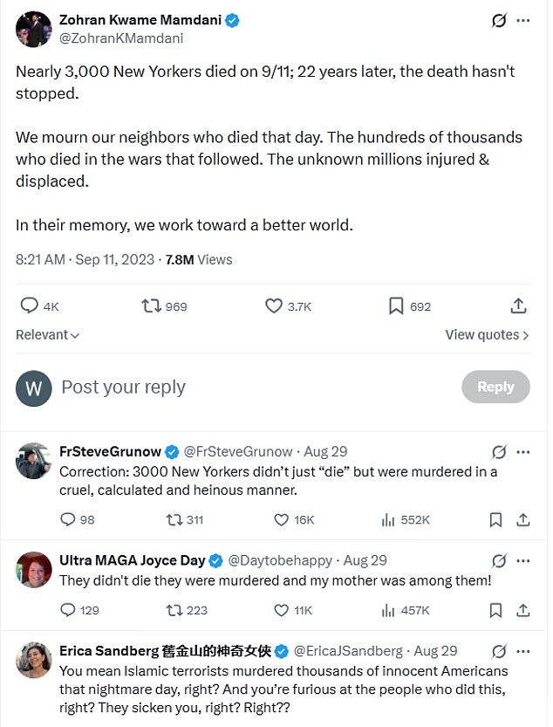Click Erica Sandberg's profile picture

33,660
